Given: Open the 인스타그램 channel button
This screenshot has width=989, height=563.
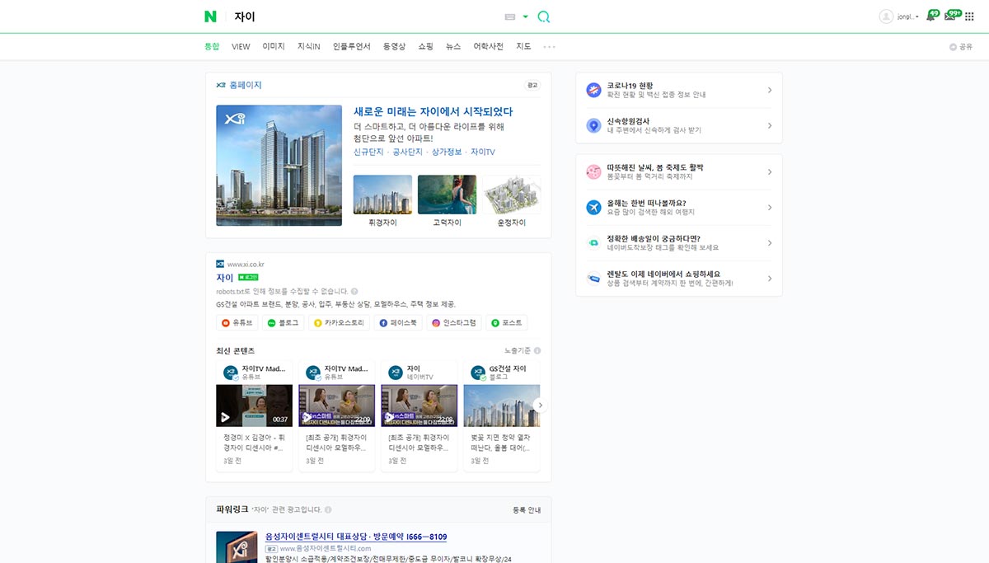Looking at the screenshot, I should pos(454,323).
